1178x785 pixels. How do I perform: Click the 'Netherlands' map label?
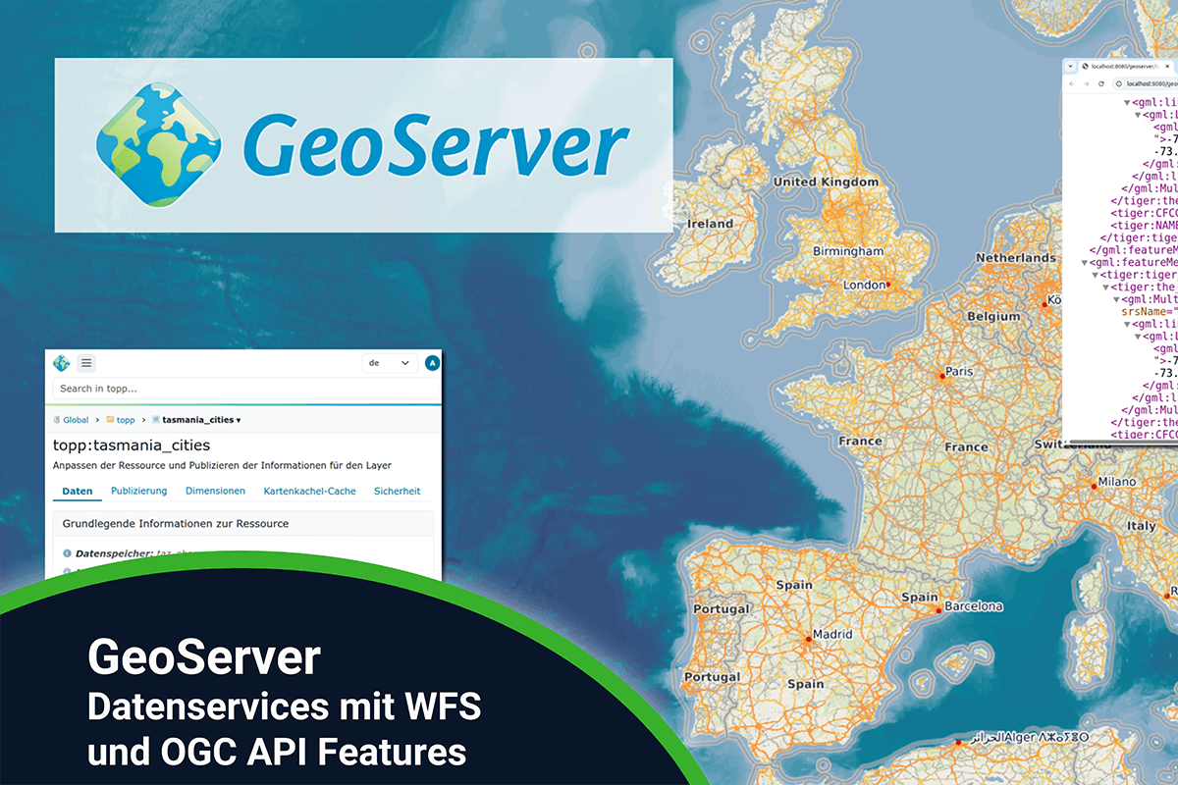[x=1015, y=258]
